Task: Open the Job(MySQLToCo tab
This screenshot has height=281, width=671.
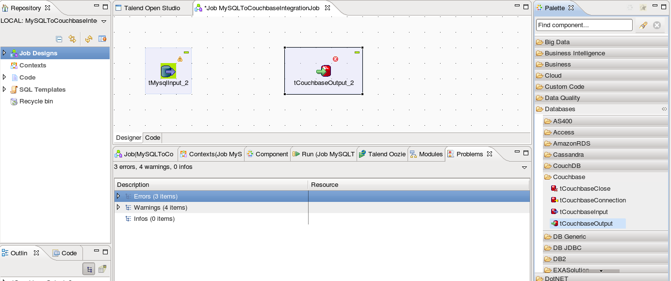Action: coord(144,154)
